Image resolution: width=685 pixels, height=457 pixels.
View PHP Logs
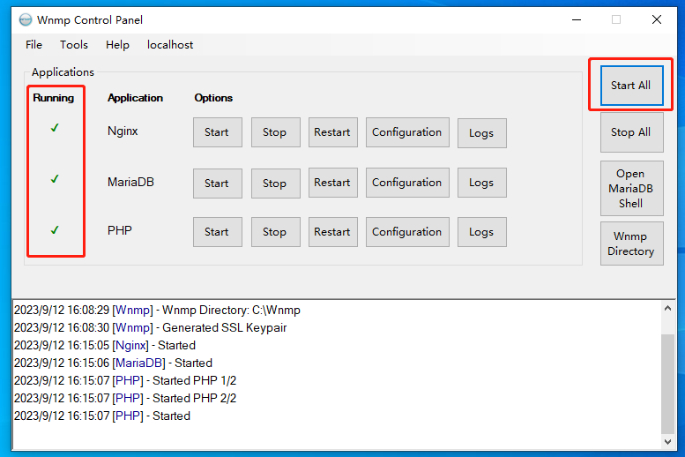tap(482, 232)
